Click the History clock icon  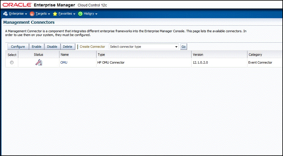(80, 14)
